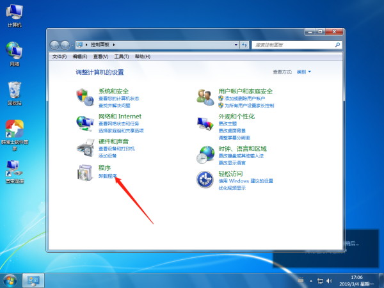Click 调整屏幕分辨率 link
Viewport: 384px width, 288px height.
pyautogui.click(x=234, y=138)
